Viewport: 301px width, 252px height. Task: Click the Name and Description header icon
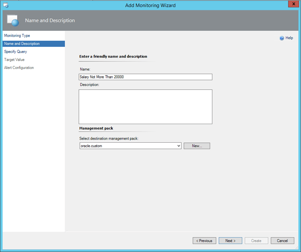pos(13,20)
